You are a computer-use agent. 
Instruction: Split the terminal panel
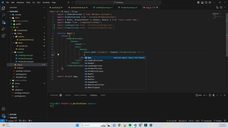click(x=210, y=95)
